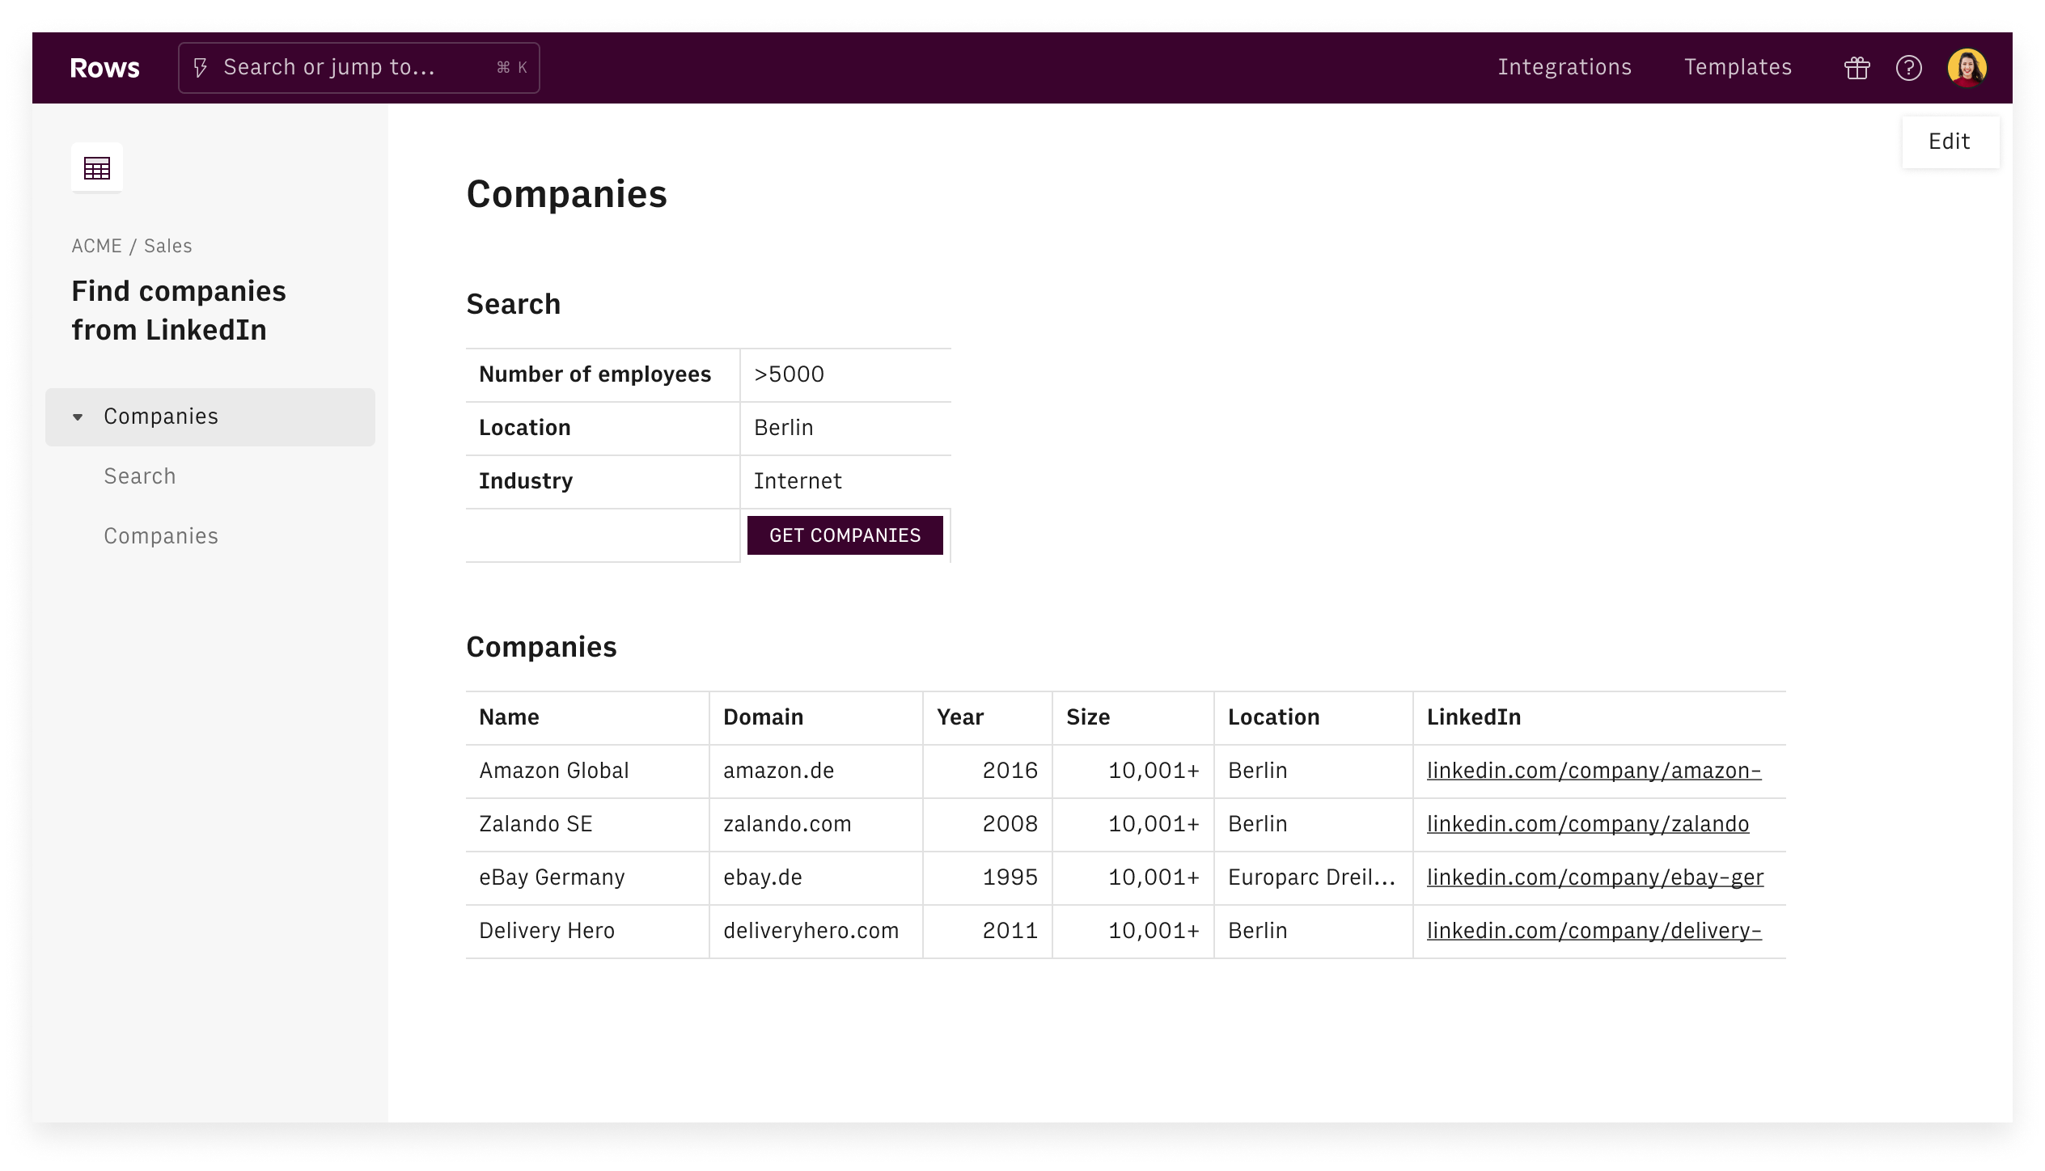The image size is (2045, 1171).
Task: Click ACME in the breadcrumb
Action: click(96, 246)
